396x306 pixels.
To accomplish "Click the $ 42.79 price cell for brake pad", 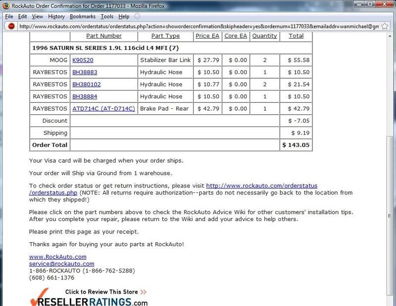I will click(208, 108).
